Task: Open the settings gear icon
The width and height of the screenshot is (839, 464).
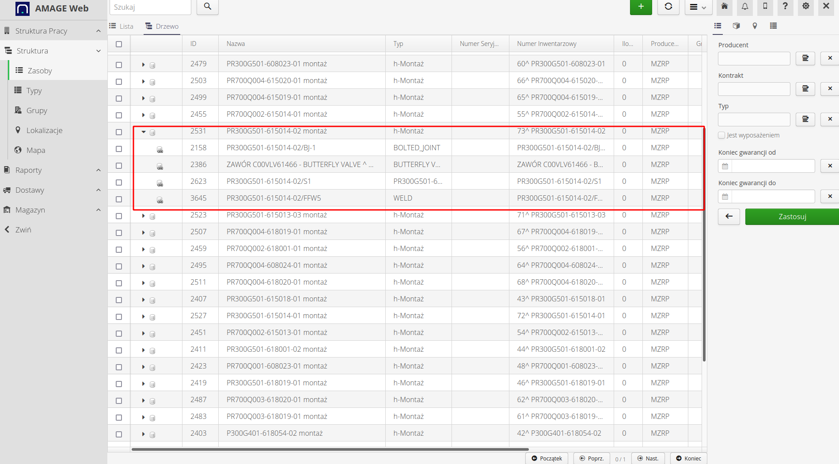Action: click(806, 7)
